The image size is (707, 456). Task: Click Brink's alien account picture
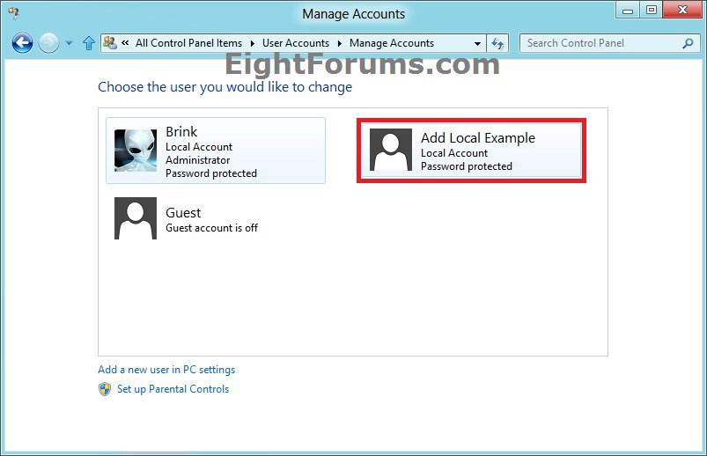coord(136,151)
